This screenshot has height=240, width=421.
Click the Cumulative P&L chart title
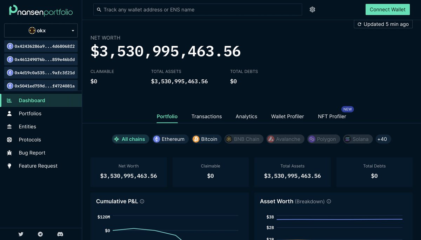click(116, 201)
